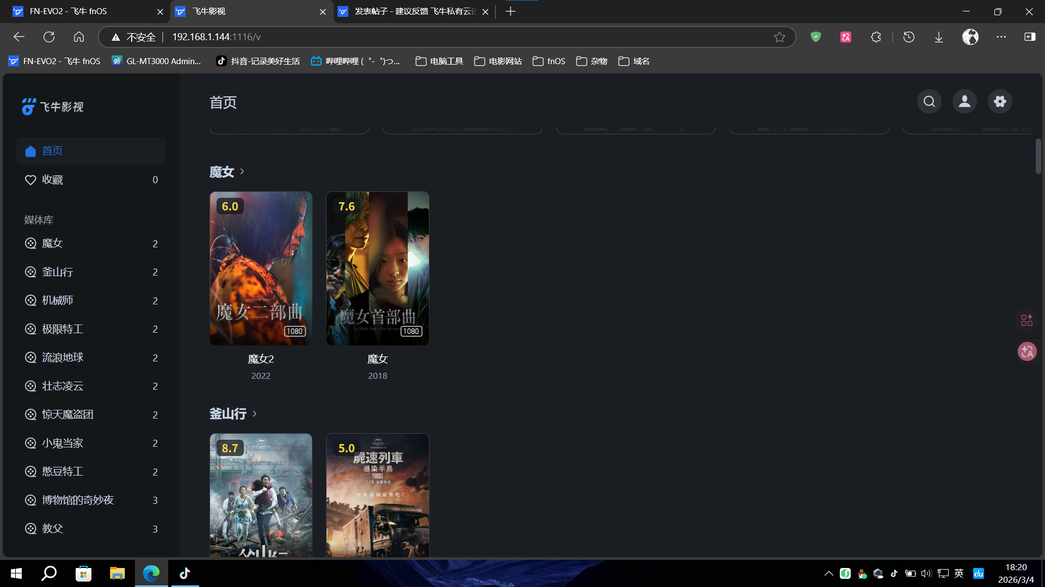
Task: Open the settings gear in header
Action: point(1000,102)
